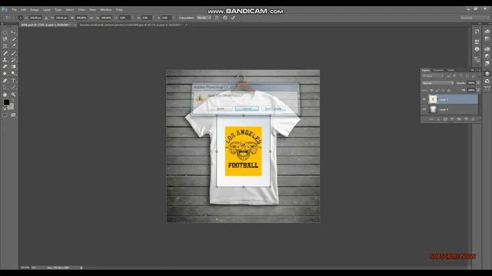Toggle lock position in Layers panel

pos(443,90)
